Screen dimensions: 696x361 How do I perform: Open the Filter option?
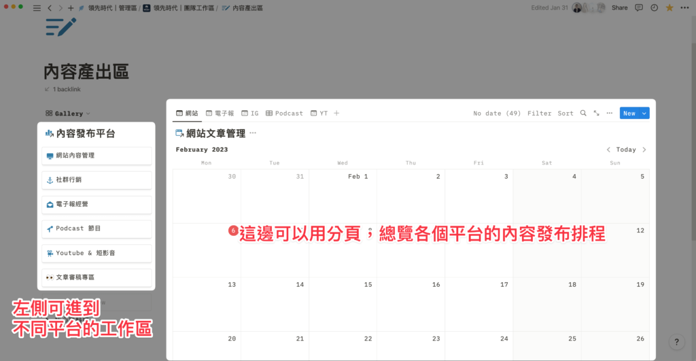tap(539, 114)
